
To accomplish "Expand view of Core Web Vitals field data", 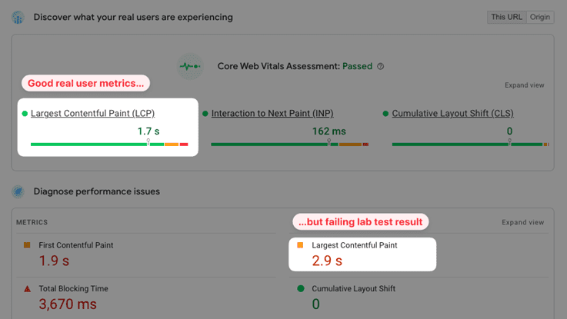I will (x=525, y=85).
